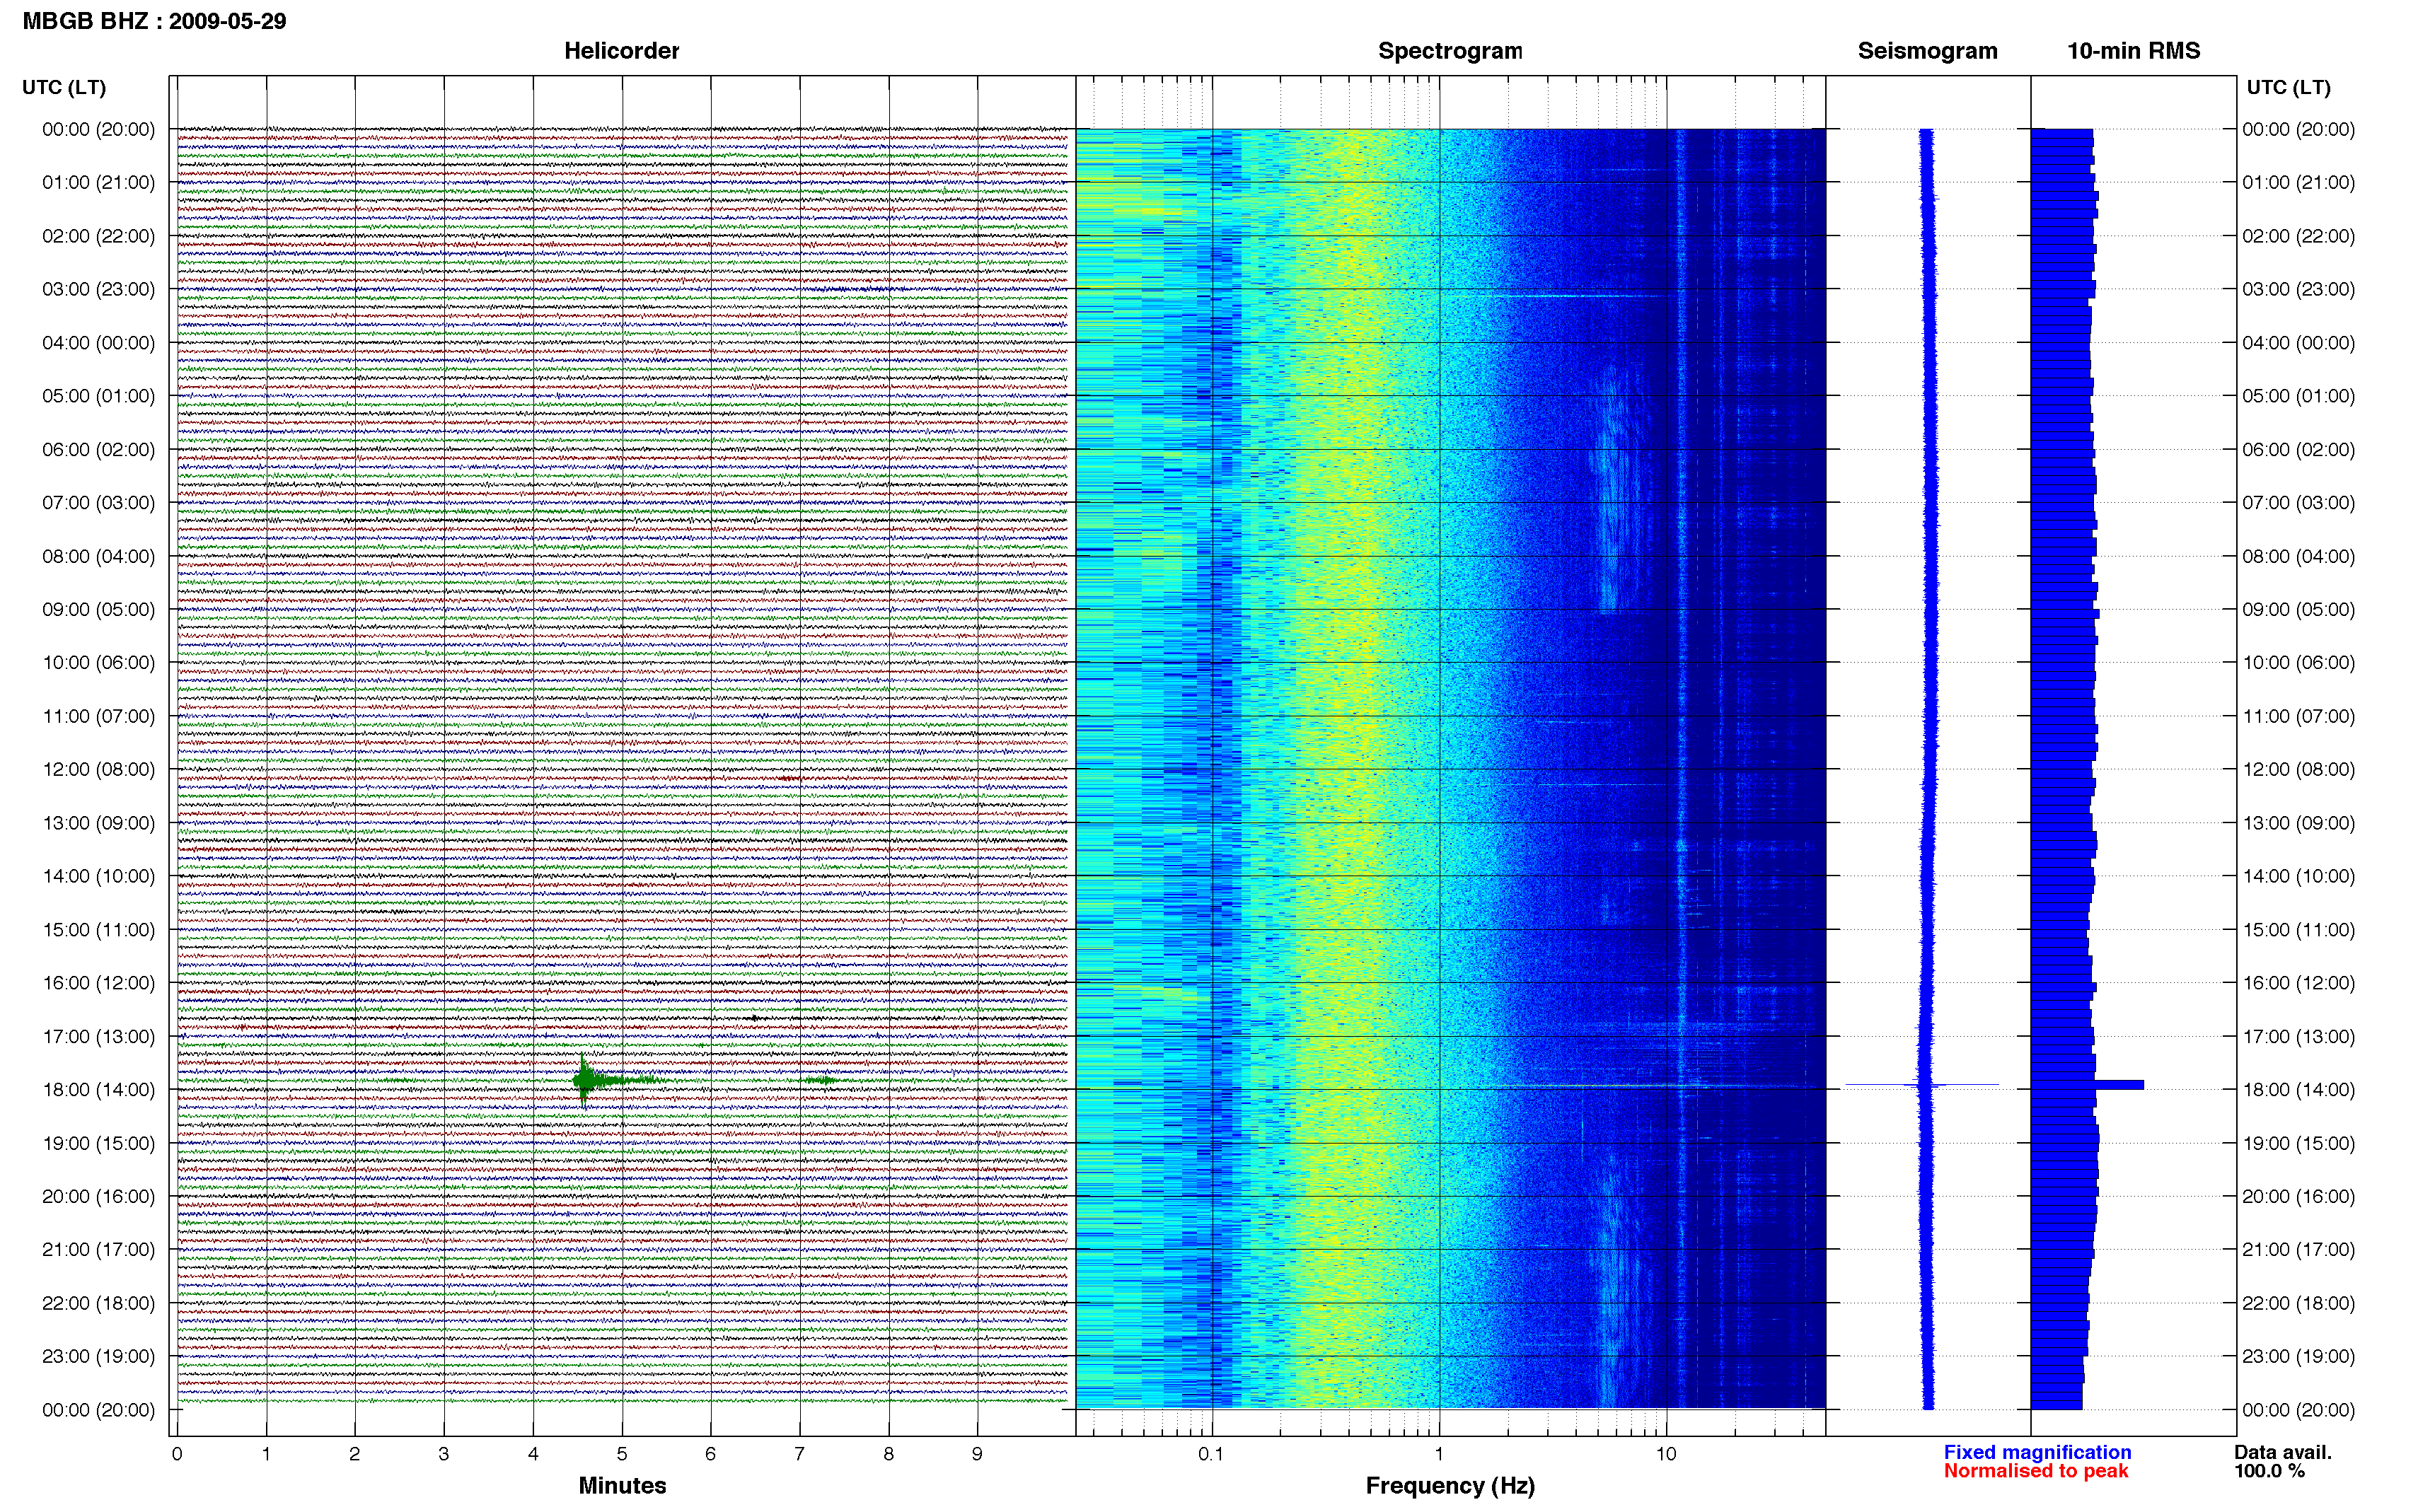The width and height of the screenshot is (2418, 1512).
Task: Click the 1 Hz frequency axis tick label
Action: click(x=1439, y=1454)
